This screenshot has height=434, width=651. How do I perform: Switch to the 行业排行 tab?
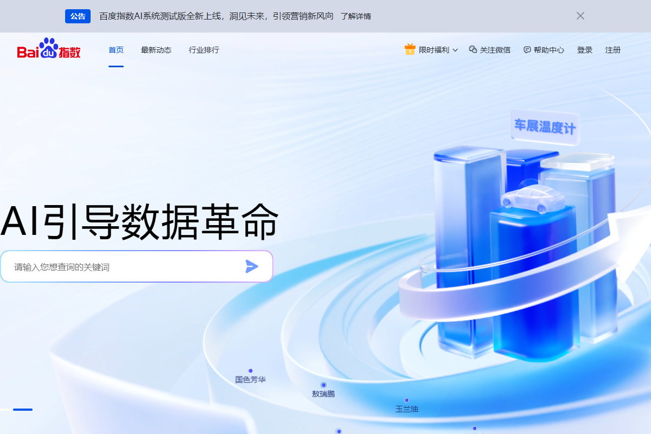(x=203, y=49)
